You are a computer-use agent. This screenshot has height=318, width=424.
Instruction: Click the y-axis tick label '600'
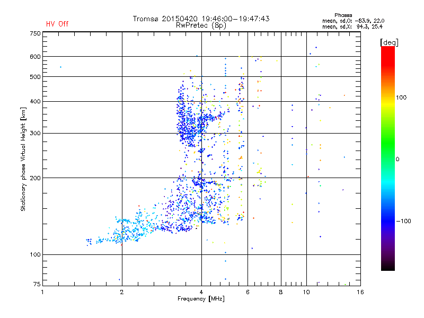click(x=35, y=57)
